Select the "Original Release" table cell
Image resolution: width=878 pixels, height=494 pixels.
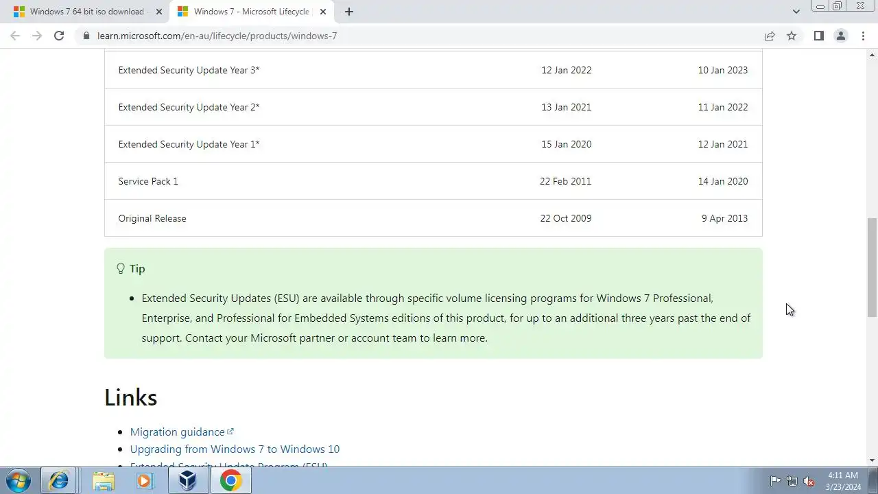152,218
